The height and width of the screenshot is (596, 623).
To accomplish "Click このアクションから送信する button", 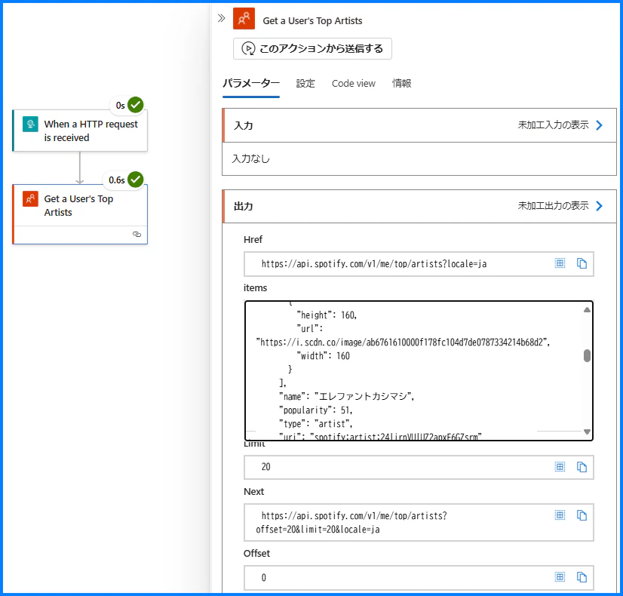I will (312, 48).
